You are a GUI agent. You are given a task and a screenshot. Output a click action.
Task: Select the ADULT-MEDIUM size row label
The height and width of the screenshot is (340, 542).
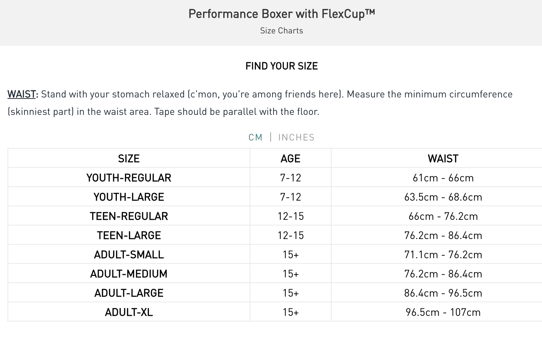[x=129, y=274]
